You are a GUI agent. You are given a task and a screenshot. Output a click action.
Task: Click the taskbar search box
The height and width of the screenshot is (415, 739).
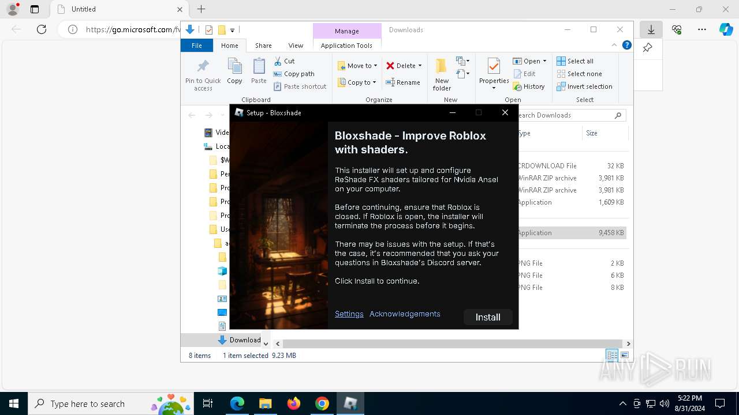tap(112, 403)
